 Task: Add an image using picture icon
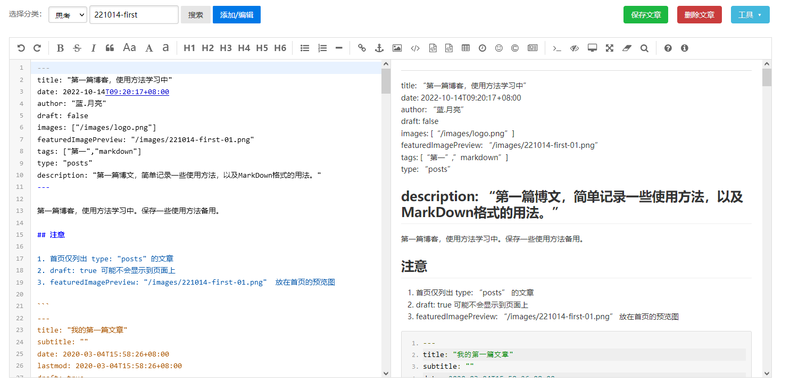tap(397, 48)
